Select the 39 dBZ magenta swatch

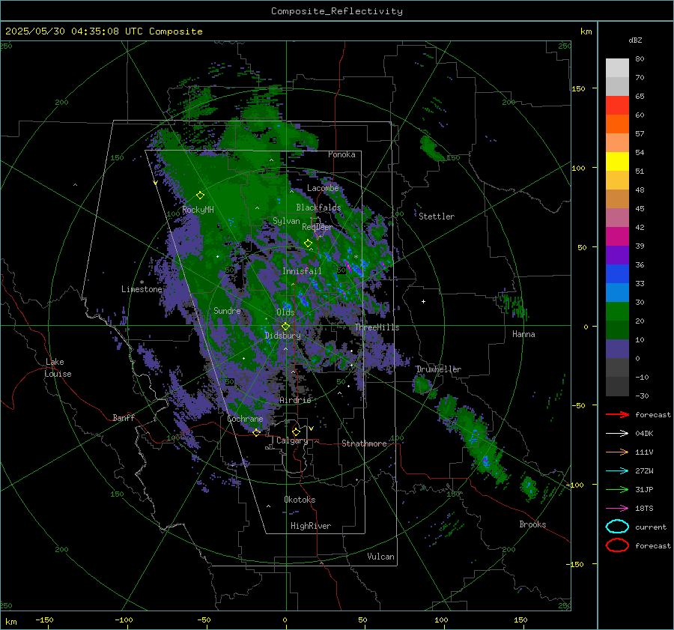click(617, 236)
